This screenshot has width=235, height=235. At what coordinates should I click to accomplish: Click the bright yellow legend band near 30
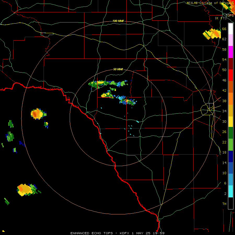pyautogui.click(x=231, y=121)
